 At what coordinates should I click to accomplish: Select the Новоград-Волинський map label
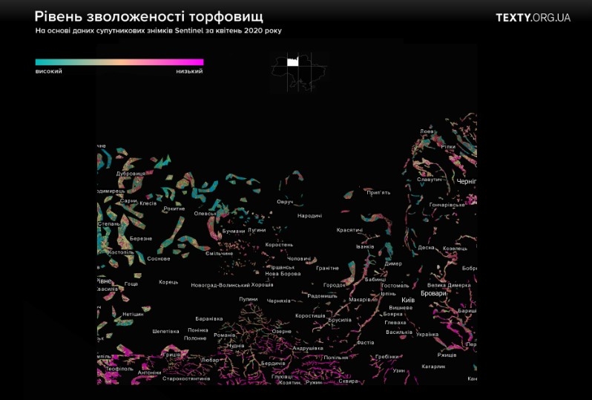[220, 285]
